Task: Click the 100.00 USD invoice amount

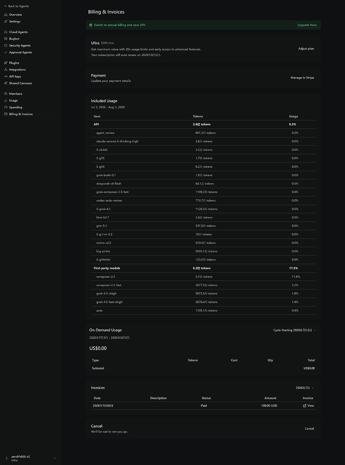Action: click(x=269, y=406)
